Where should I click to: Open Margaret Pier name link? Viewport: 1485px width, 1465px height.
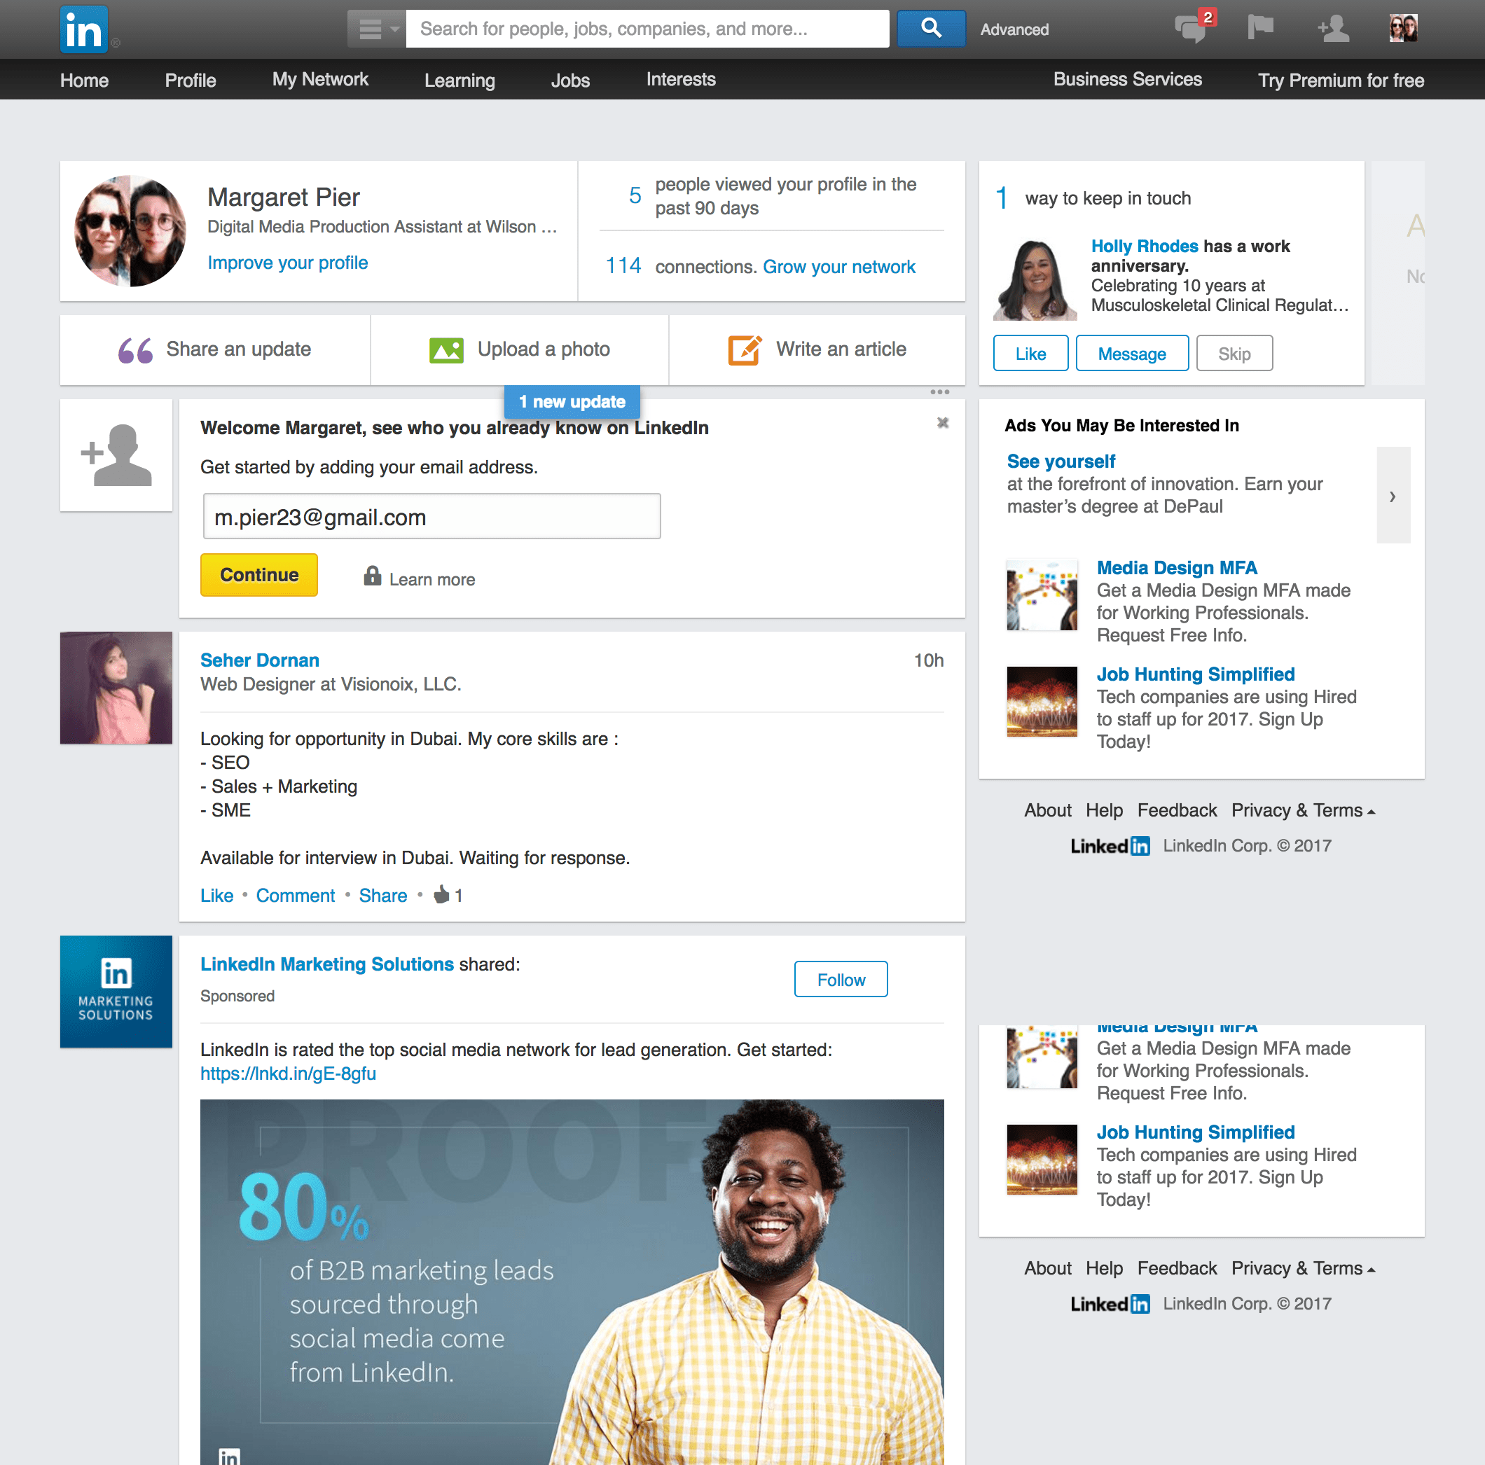click(284, 197)
